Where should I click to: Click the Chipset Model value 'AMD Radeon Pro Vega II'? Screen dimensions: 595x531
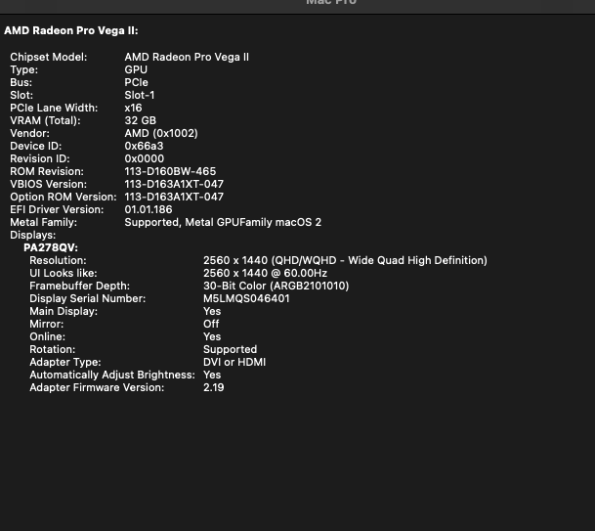[x=187, y=57]
